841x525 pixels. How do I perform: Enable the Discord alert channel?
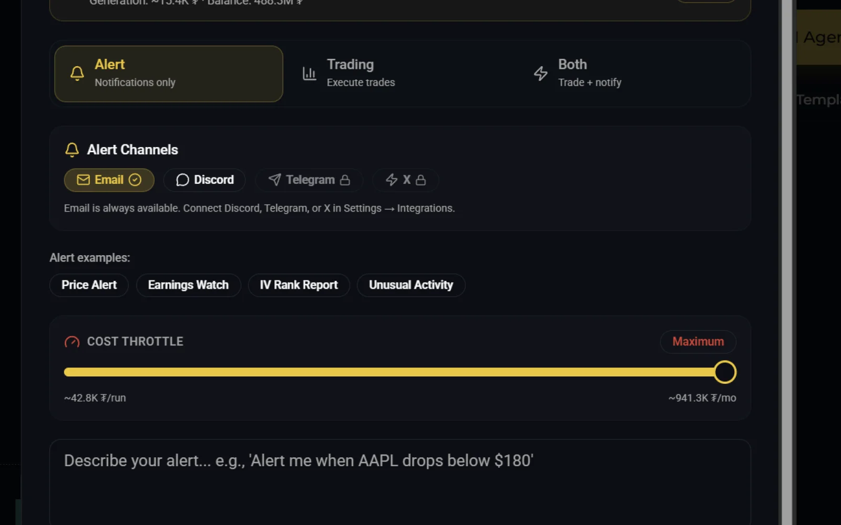204,180
